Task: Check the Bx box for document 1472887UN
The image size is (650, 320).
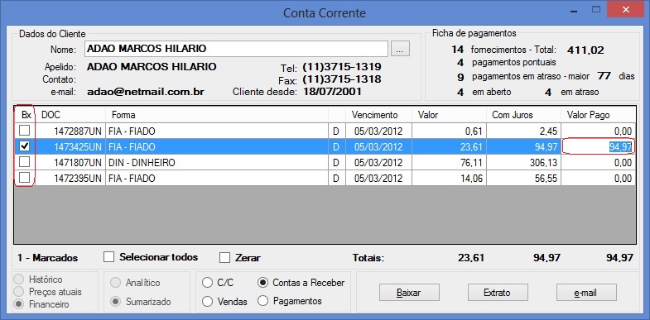Action: tap(25, 131)
